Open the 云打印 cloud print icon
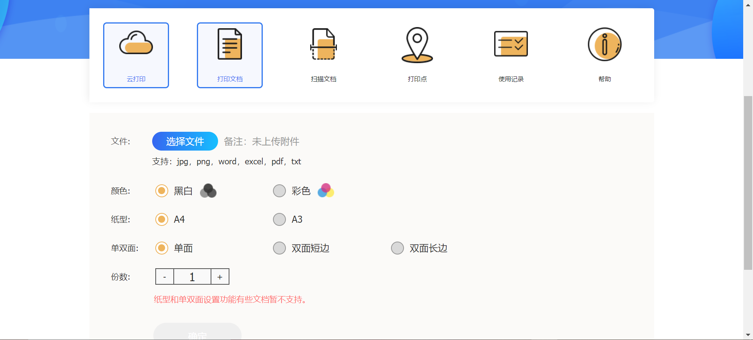The height and width of the screenshot is (340, 753). point(136,43)
